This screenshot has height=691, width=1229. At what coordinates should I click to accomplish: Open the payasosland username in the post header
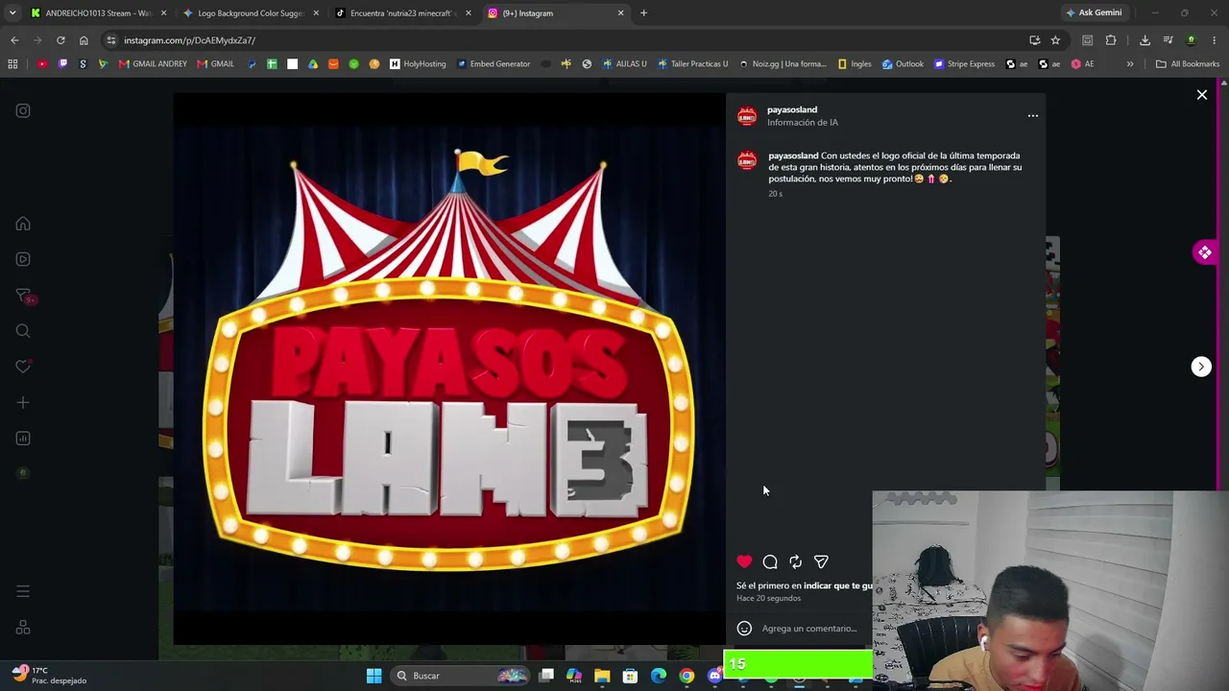tap(792, 109)
